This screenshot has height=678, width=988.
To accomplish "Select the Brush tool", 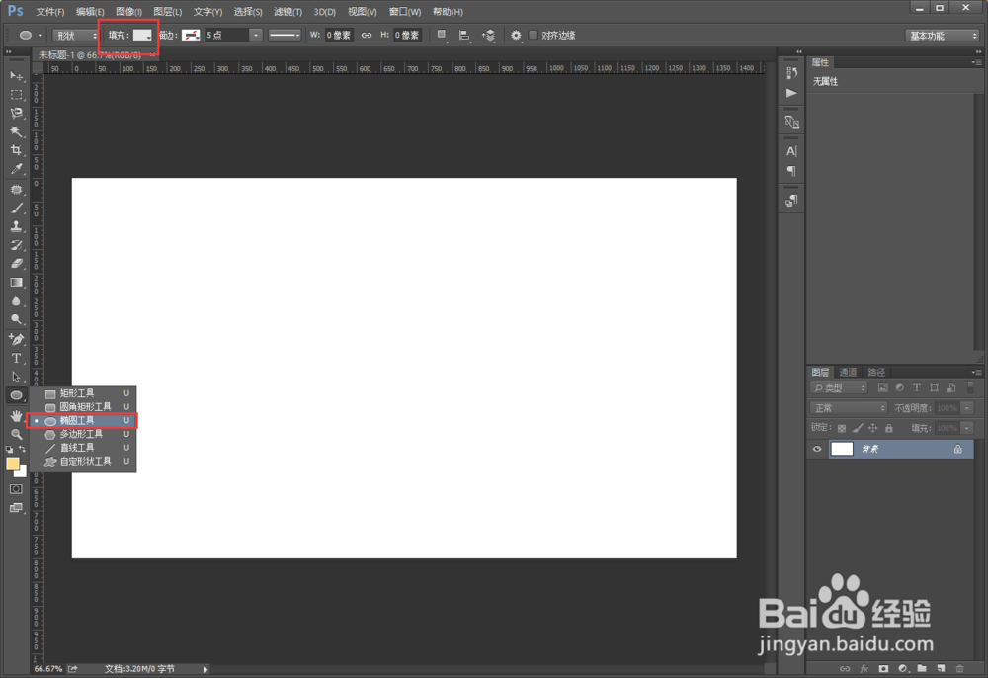I will tap(16, 208).
